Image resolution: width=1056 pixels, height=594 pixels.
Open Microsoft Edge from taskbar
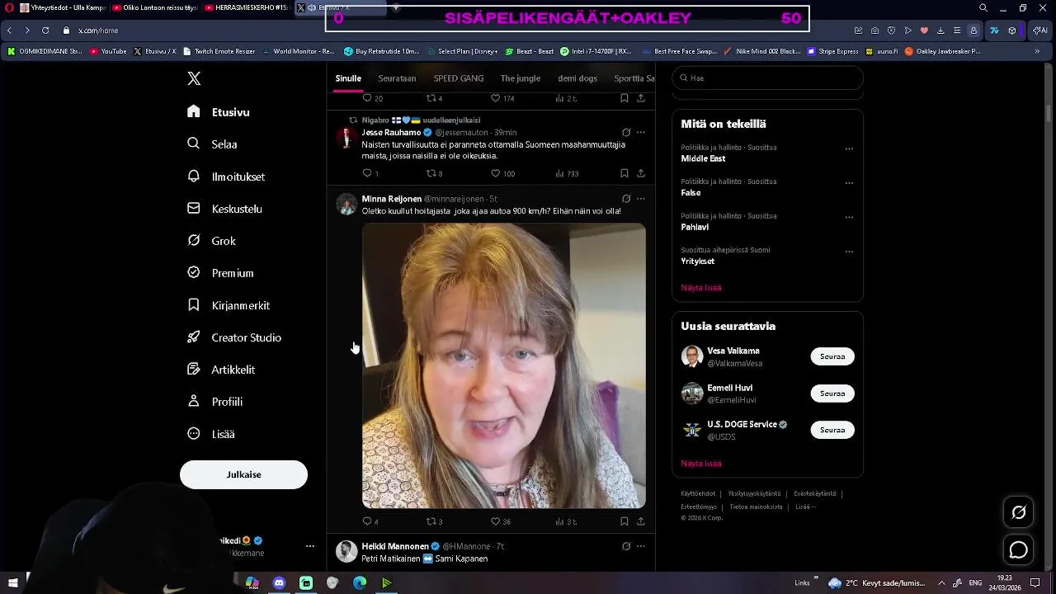click(x=360, y=582)
